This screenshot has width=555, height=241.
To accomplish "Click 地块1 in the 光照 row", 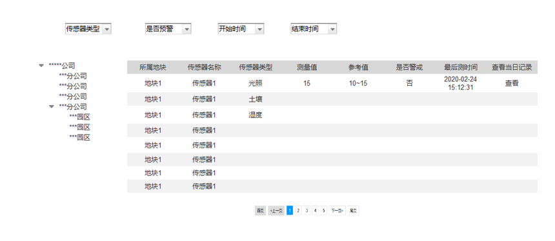I will (x=153, y=83).
